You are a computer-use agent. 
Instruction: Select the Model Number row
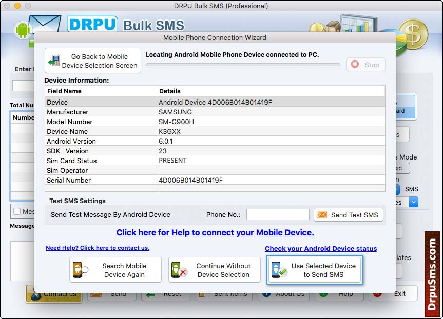215,122
